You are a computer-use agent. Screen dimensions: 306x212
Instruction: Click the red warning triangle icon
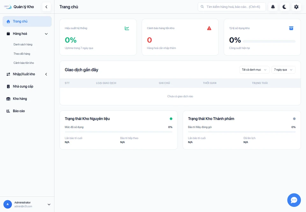click(x=209, y=28)
